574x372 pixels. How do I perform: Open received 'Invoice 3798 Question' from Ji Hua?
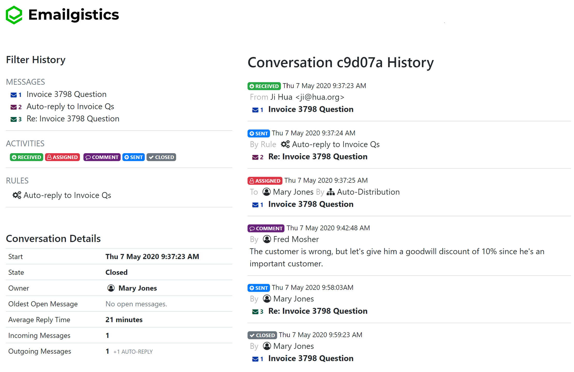tap(311, 109)
